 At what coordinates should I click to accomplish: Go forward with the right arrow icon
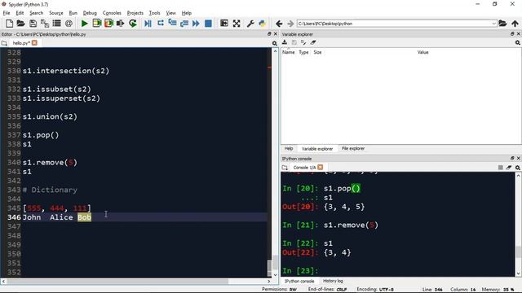click(x=290, y=24)
